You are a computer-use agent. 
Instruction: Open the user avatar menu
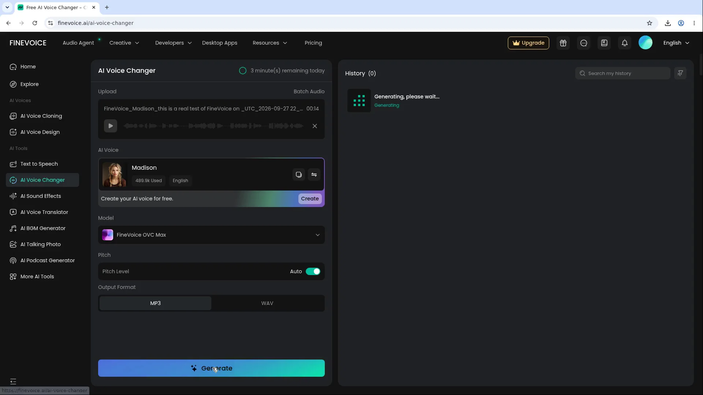646,43
